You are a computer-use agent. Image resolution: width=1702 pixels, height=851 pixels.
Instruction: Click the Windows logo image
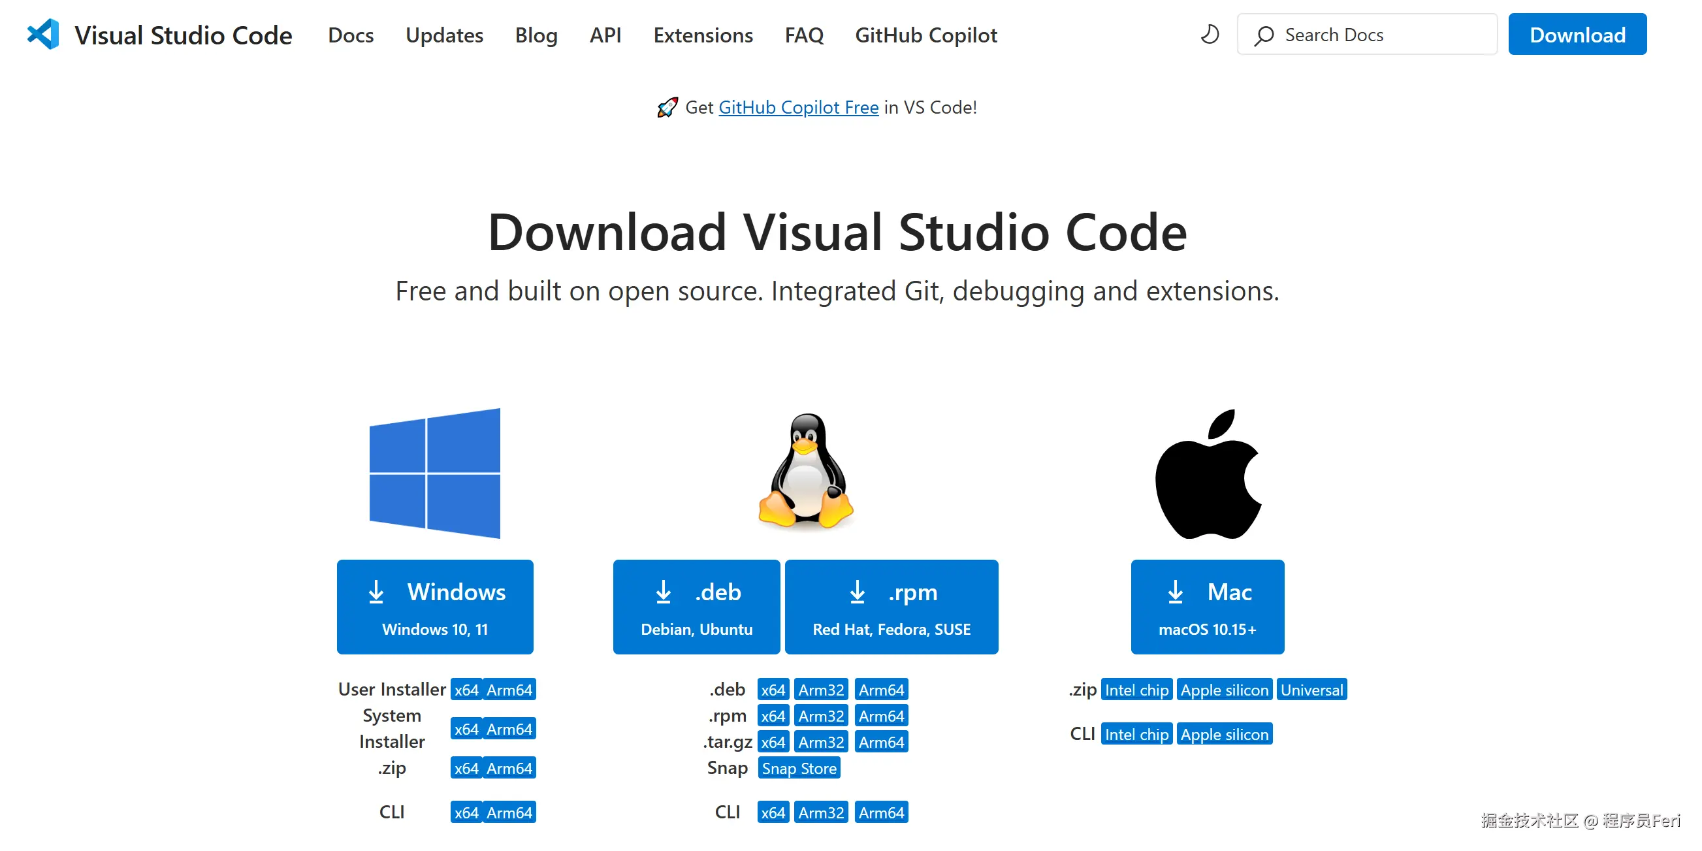coord(435,473)
